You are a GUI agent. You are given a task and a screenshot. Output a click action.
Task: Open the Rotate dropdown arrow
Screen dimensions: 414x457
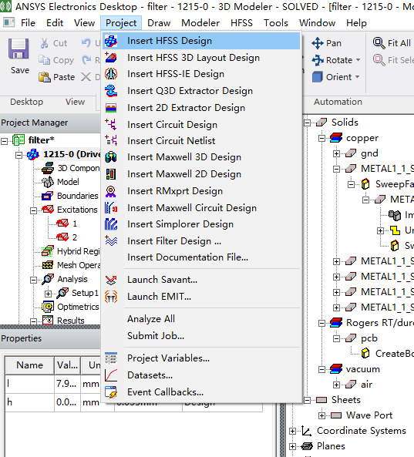pos(358,60)
